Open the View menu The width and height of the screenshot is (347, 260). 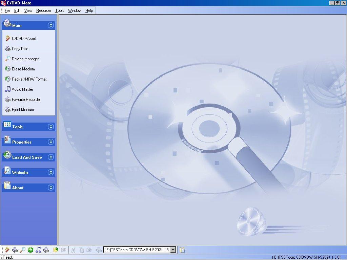coord(28,10)
